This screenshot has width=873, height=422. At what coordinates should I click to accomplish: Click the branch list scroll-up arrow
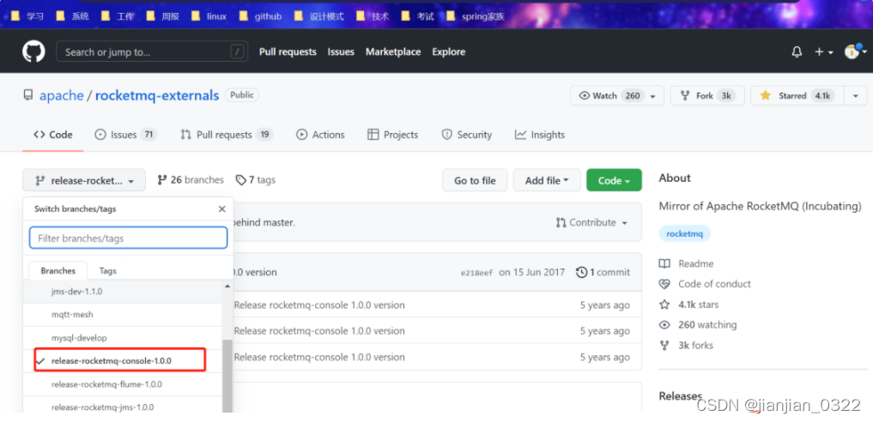tap(227, 286)
